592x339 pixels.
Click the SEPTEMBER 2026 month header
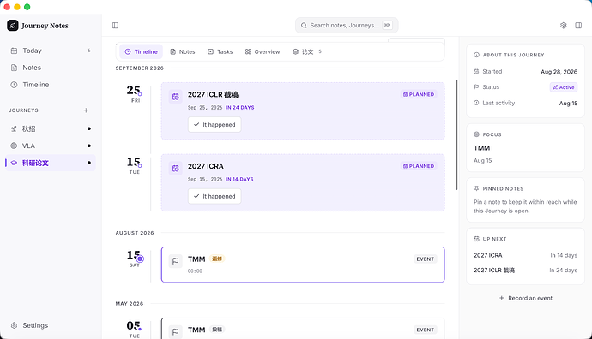coord(140,68)
